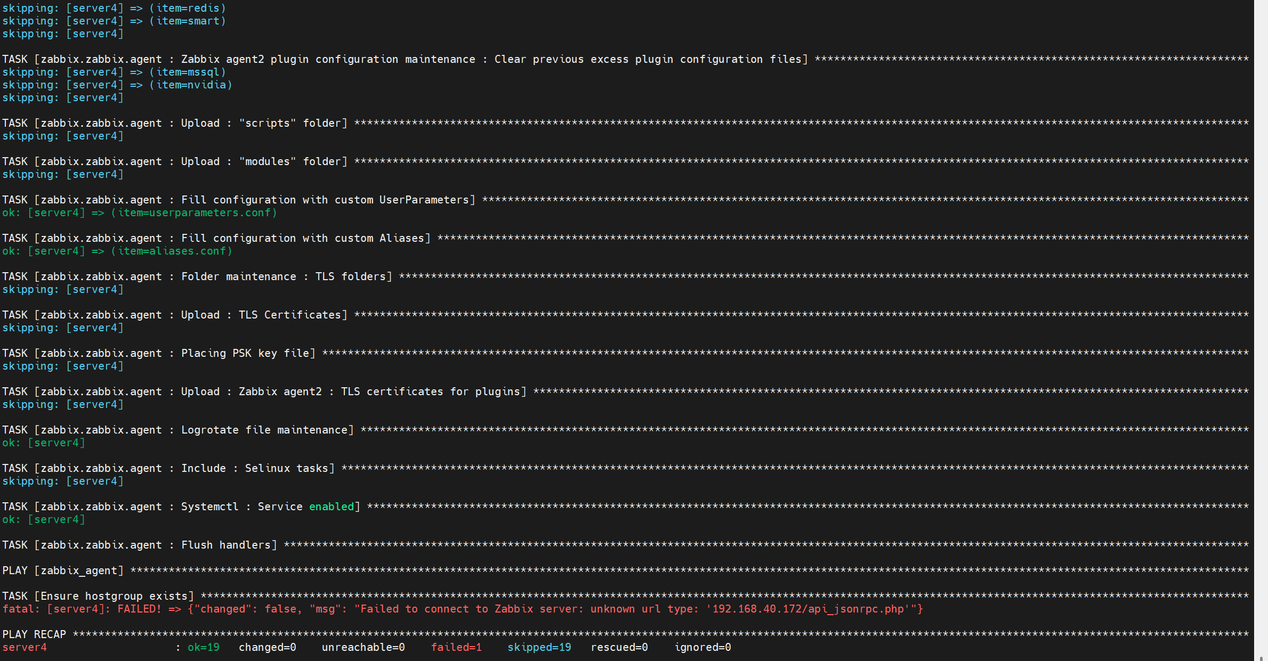Select the 'changed=0' recap value
Image resolution: width=1268 pixels, height=661 pixels.
(x=268, y=647)
